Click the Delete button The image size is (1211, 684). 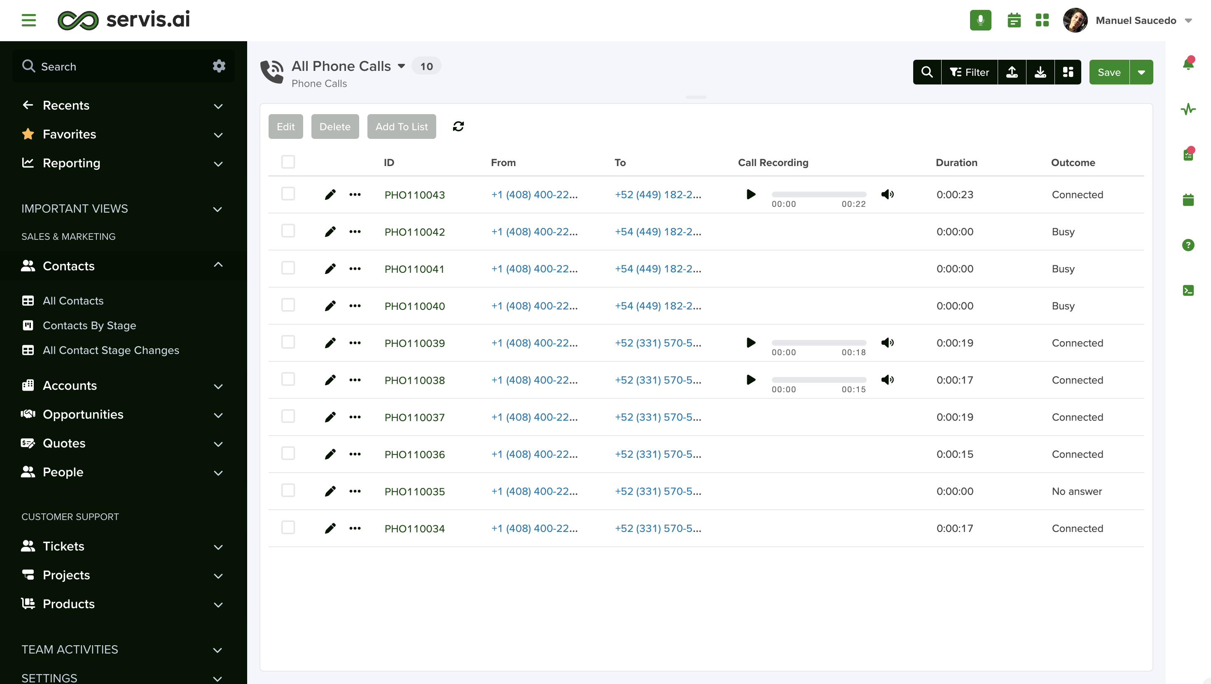(x=335, y=126)
